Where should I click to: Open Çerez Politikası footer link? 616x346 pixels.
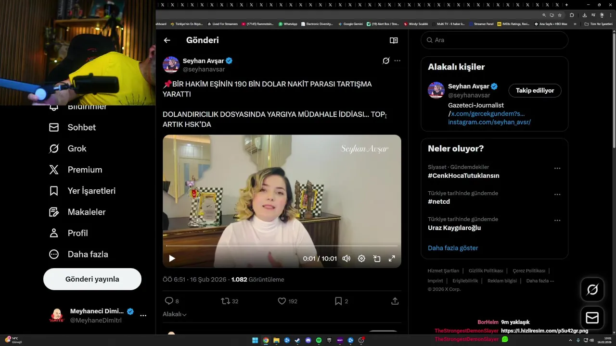(529, 271)
